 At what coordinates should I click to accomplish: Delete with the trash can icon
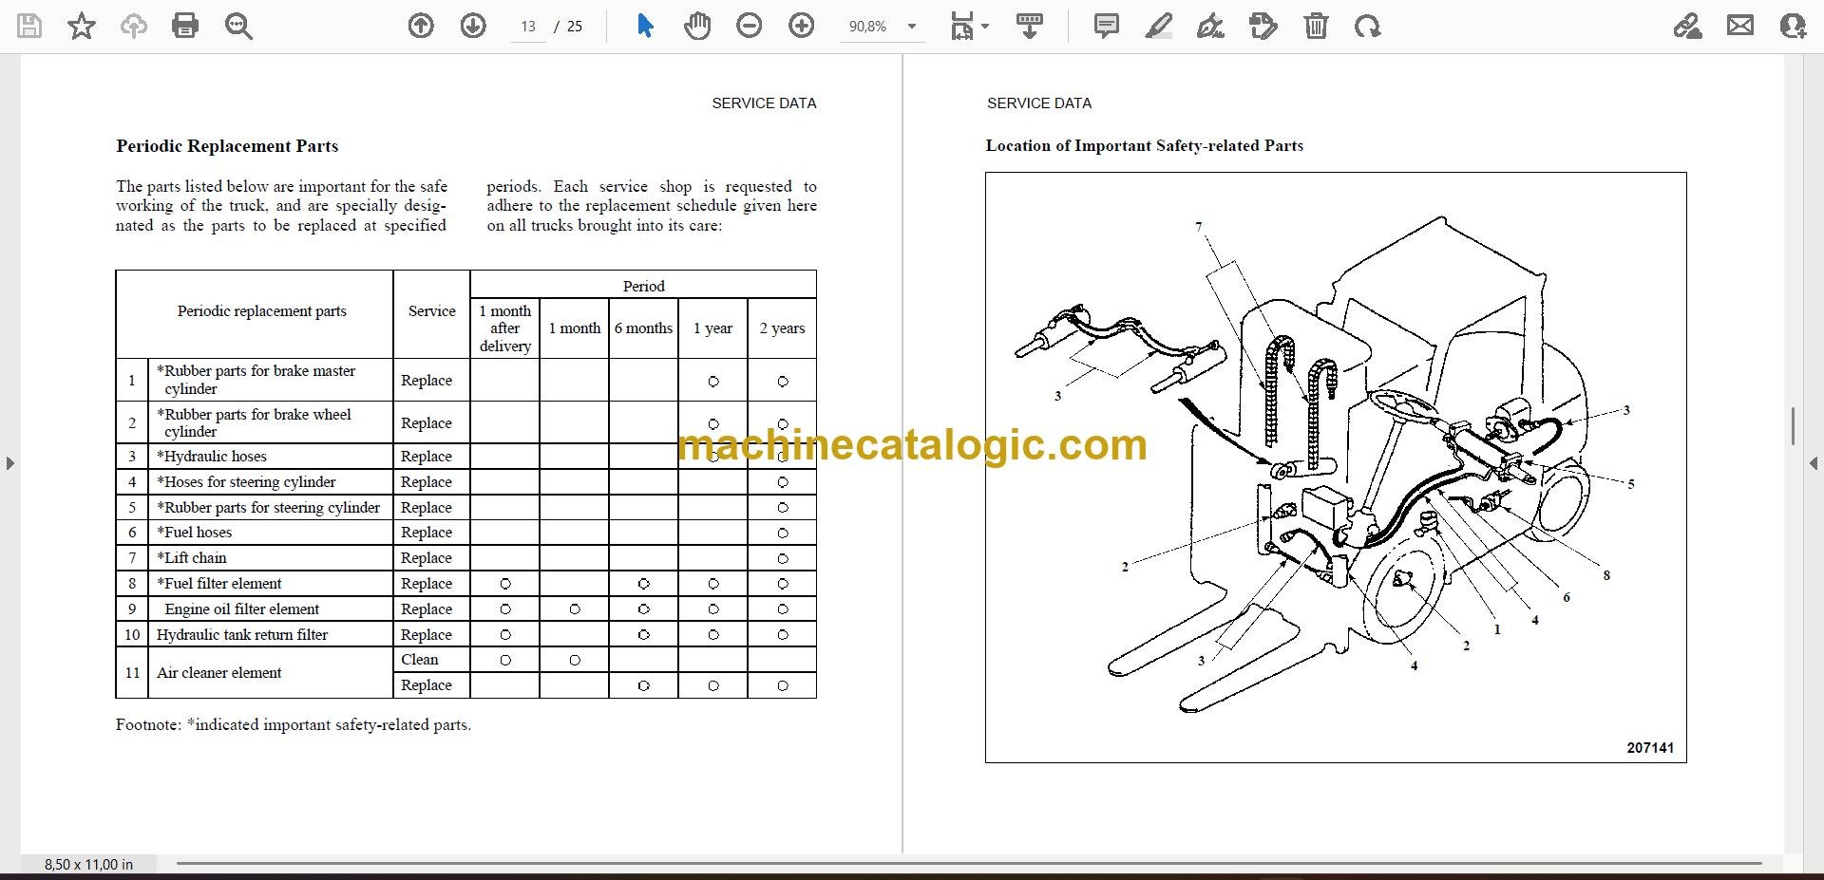tap(1316, 26)
